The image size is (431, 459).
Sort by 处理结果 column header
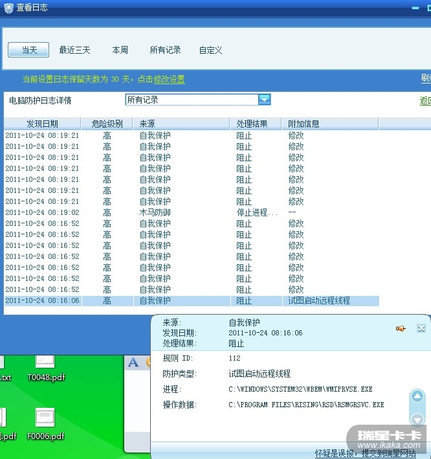(x=256, y=124)
